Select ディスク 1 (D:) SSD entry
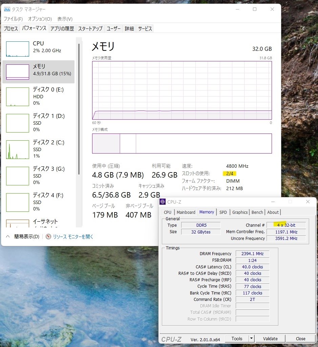318x347 pixels. [x=38, y=123]
